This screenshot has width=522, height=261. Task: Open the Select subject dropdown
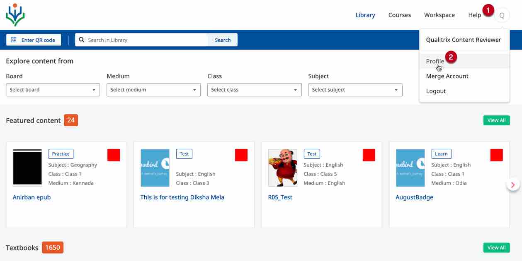[x=355, y=90]
